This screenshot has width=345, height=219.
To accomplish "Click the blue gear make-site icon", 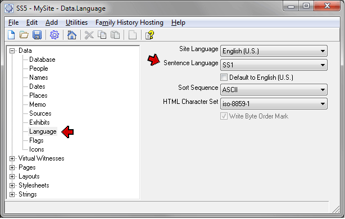I will click(55, 35).
